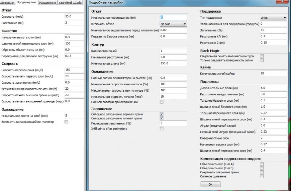The height and width of the screenshot is (191, 291).
Task: Click the Расстояние Z (мм) field
Action: [x=273, y=43]
